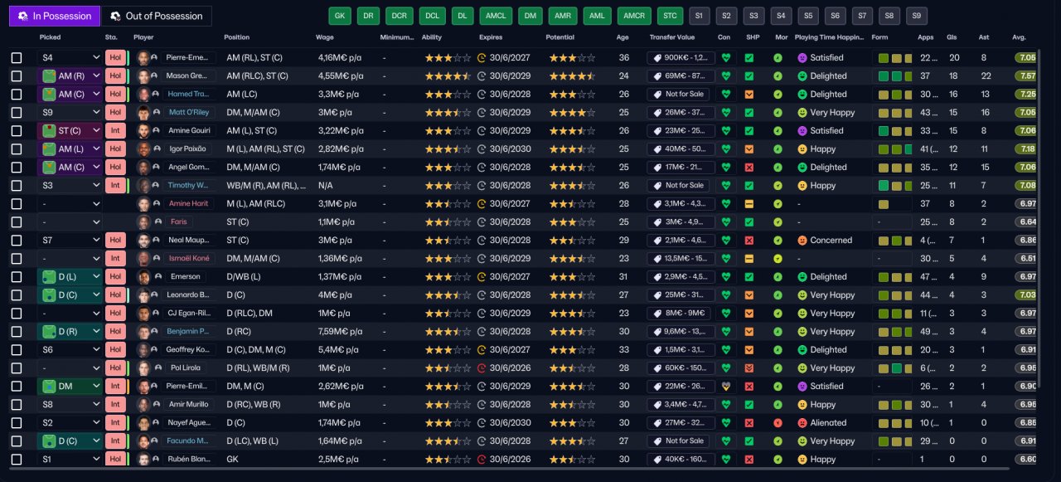1061x482 pixels.
Task: Click the 40M€ transfer value box for Igor Paixão
Action: pos(681,149)
